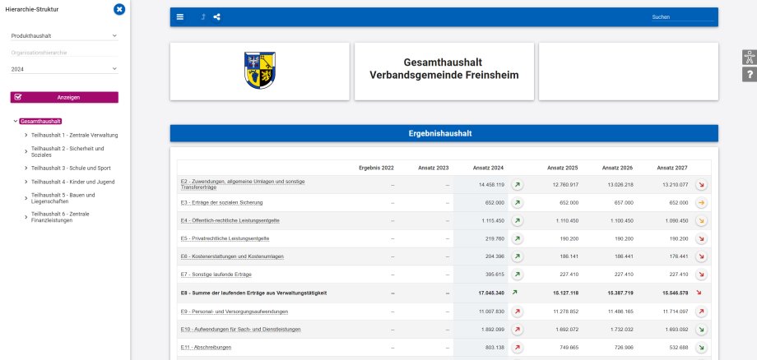Click orange right arrow beside E3 Ansatz 2027
Image resolution: width=757 pixels, height=360 pixels.
coord(702,203)
